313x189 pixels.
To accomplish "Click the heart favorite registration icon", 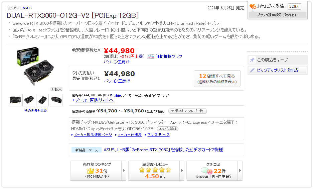I will click(x=253, y=6).
